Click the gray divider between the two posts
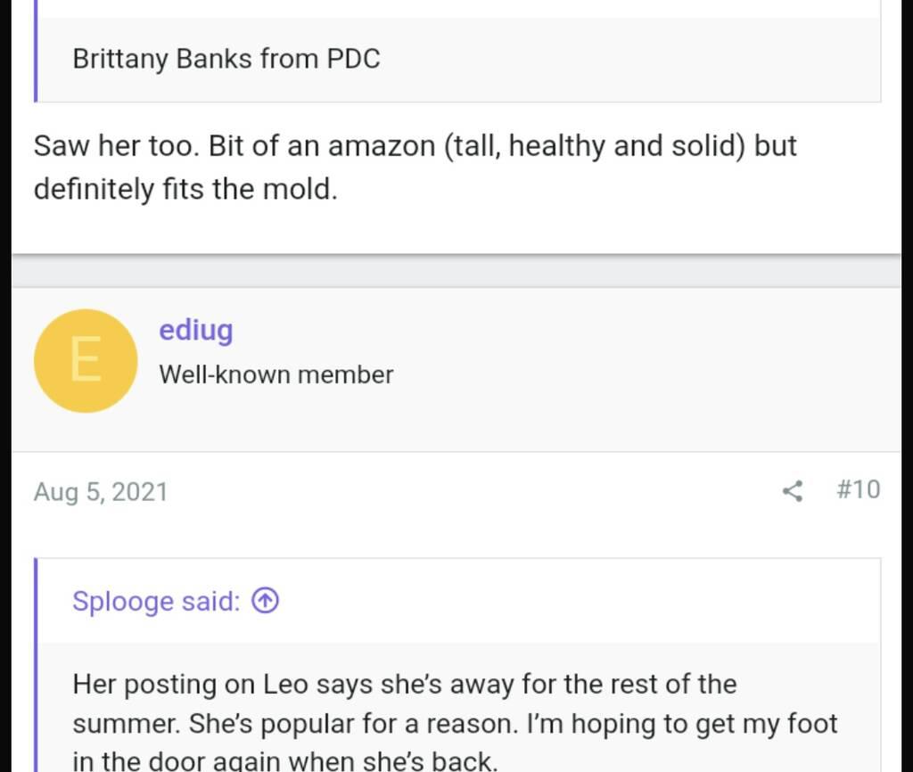913x772 pixels. pos(456,271)
